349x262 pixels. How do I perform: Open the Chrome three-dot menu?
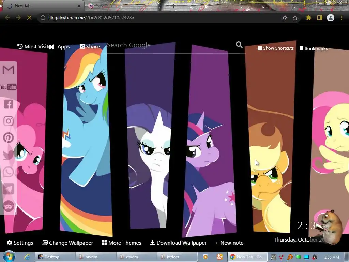342,18
